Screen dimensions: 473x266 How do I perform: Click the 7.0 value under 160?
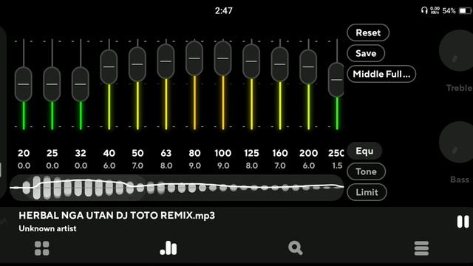(280, 166)
